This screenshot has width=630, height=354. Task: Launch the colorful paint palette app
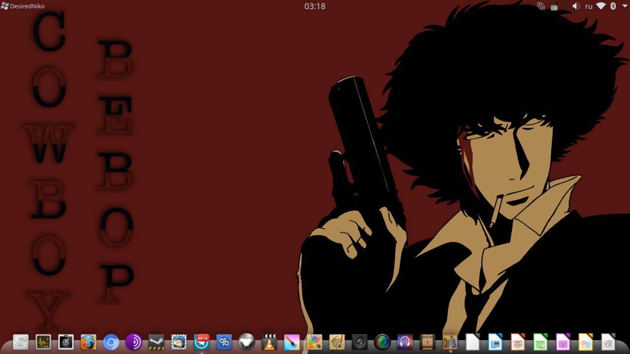315,342
